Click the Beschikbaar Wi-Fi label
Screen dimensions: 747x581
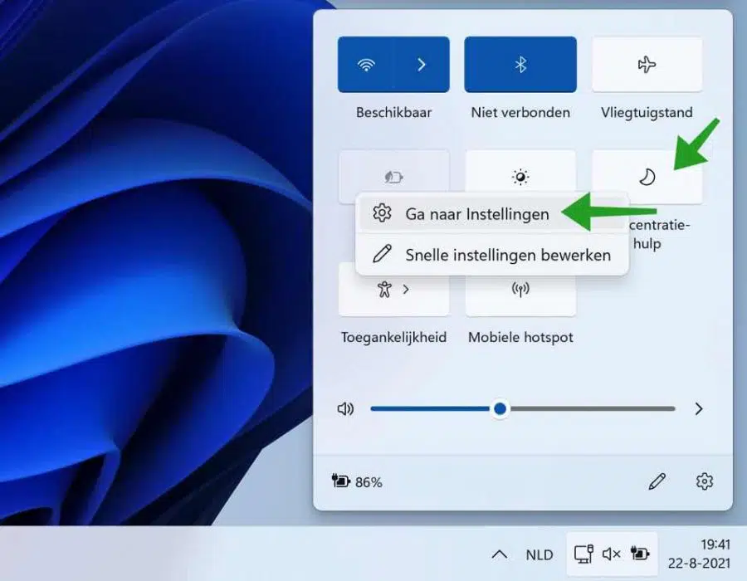click(x=393, y=112)
